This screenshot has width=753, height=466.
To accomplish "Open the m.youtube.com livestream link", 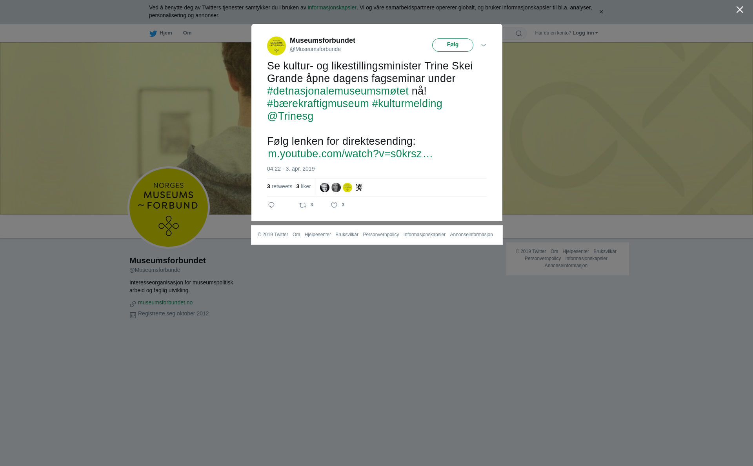I will click(350, 154).
